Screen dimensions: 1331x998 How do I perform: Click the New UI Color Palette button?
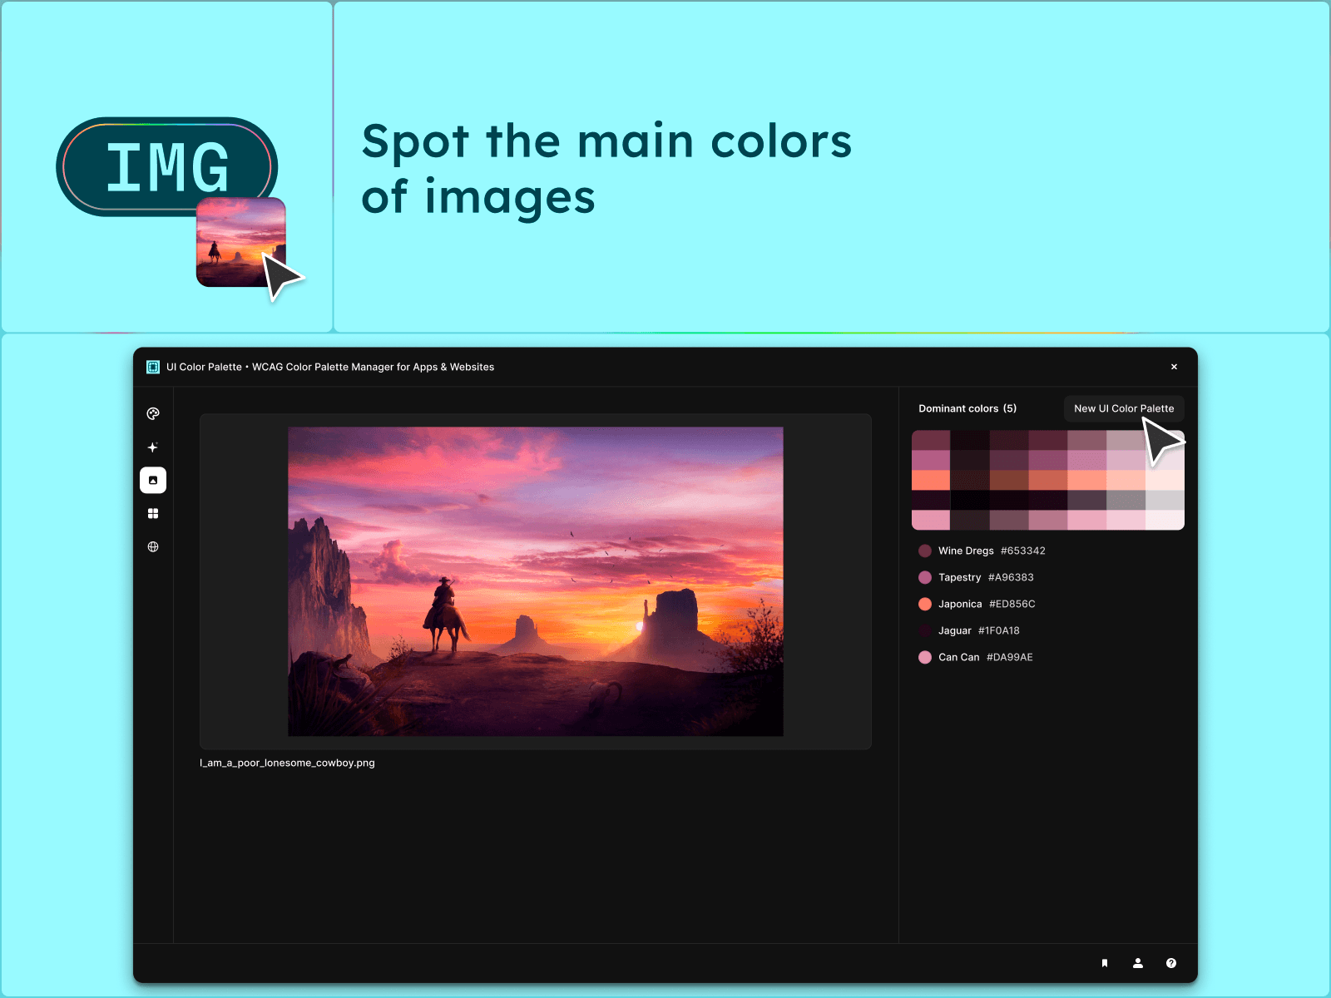1124,408
